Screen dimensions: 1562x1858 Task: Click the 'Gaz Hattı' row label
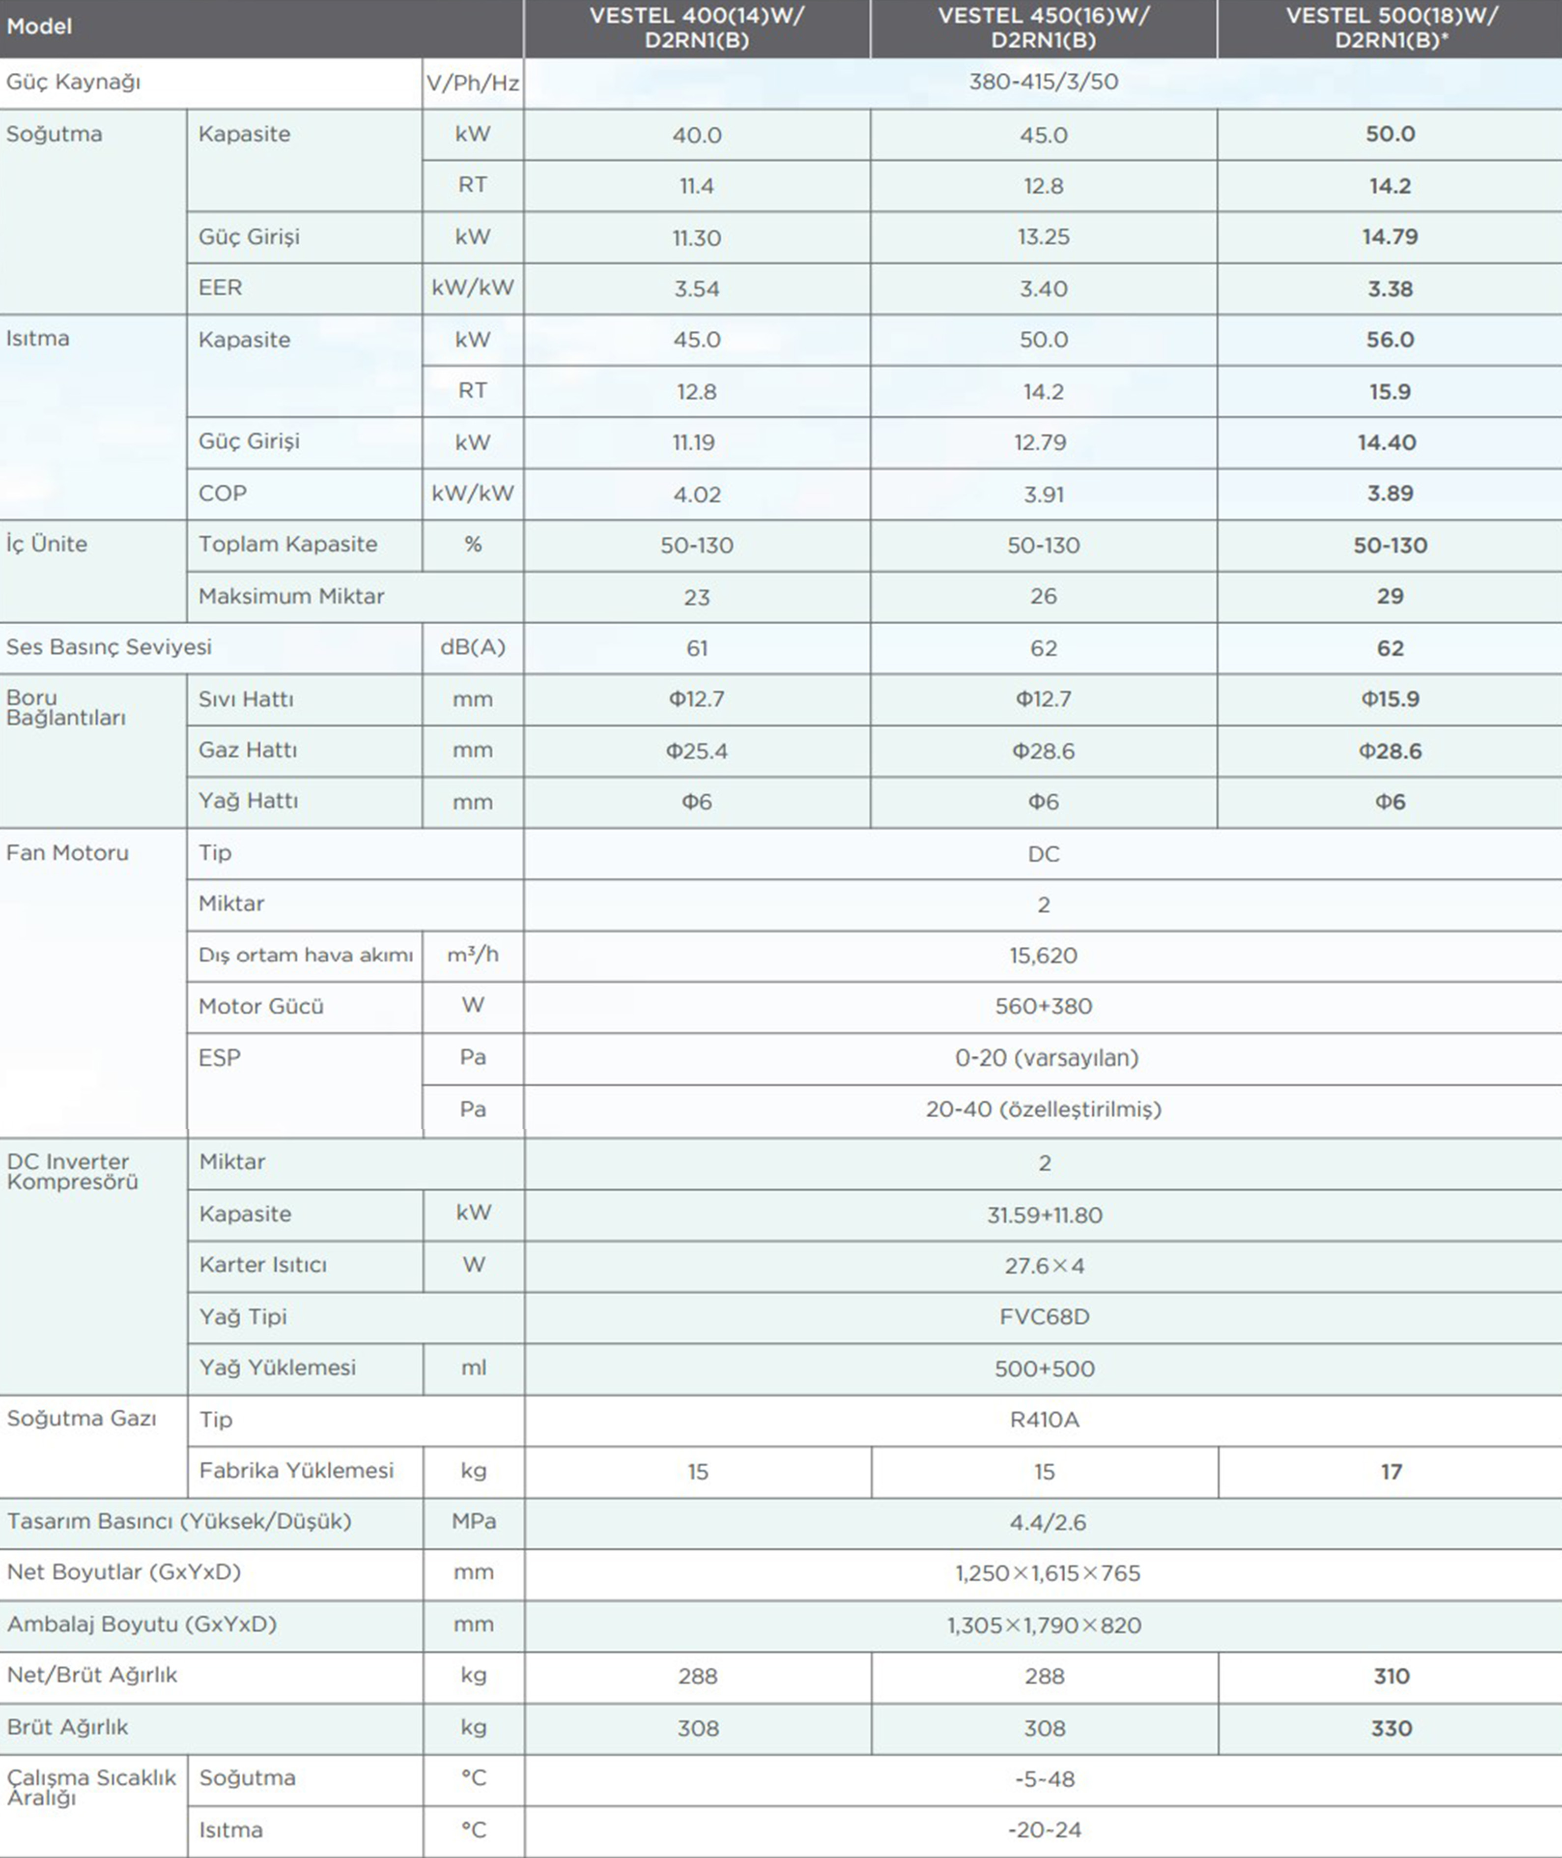click(x=248, y=750)
